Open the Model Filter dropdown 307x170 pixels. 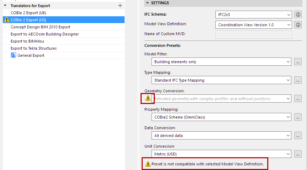point(221,62)
